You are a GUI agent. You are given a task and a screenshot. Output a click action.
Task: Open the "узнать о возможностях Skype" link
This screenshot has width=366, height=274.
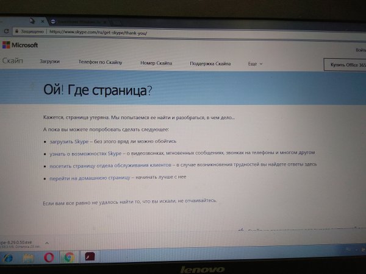(86, 153)
